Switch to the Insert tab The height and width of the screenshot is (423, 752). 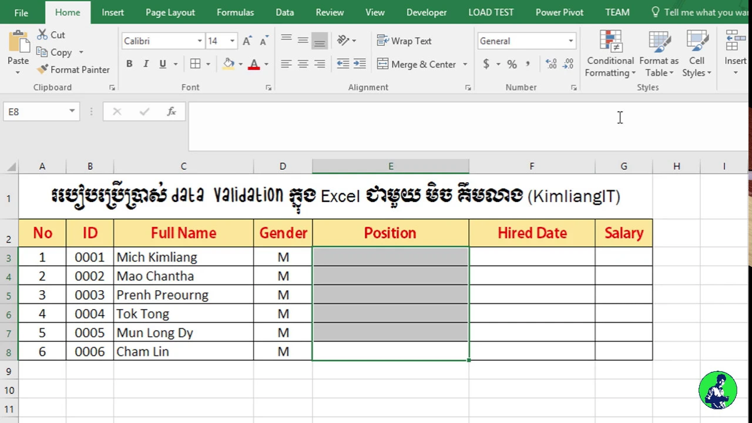click(x=113, y=12)
